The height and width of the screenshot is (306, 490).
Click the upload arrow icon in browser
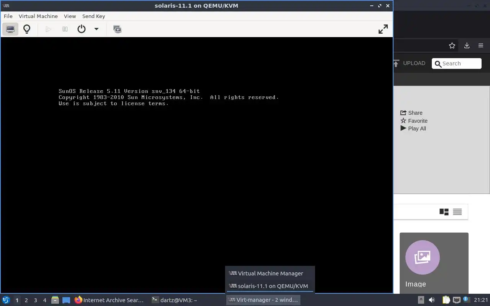click(x=397, y=63)
